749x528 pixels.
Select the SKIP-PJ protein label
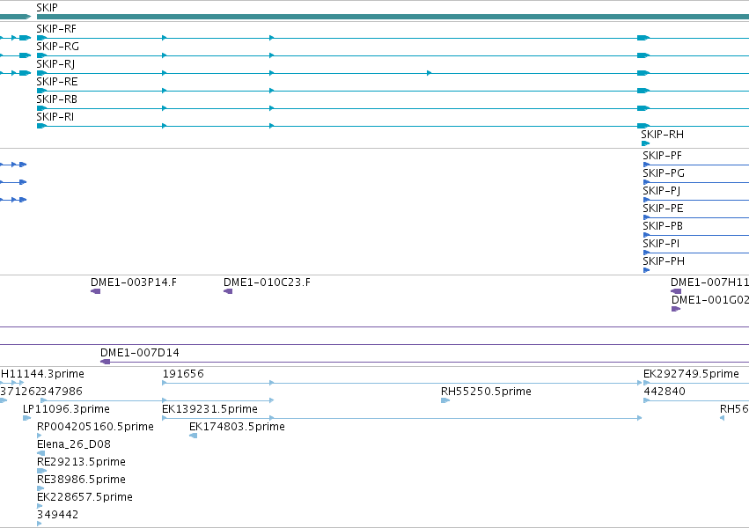pyautogui.click(x=662, y=191)
